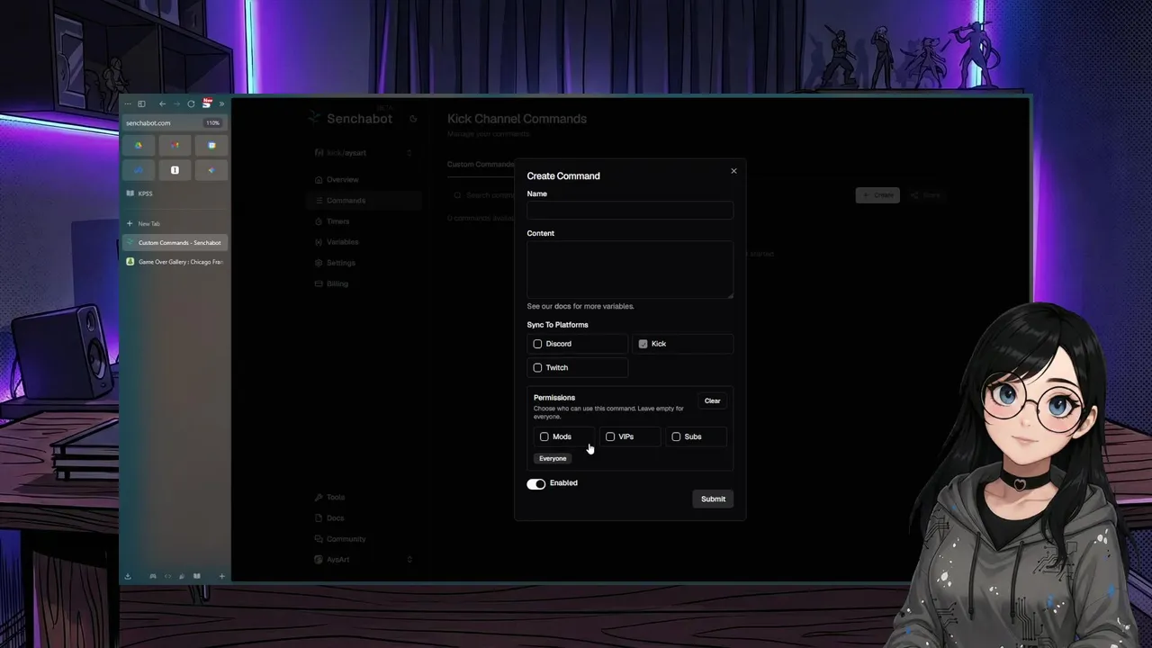The width and height of the screenshot is (1152, 648).
Task: Check the Mods permission checkbox
Action: pos(544,436)
